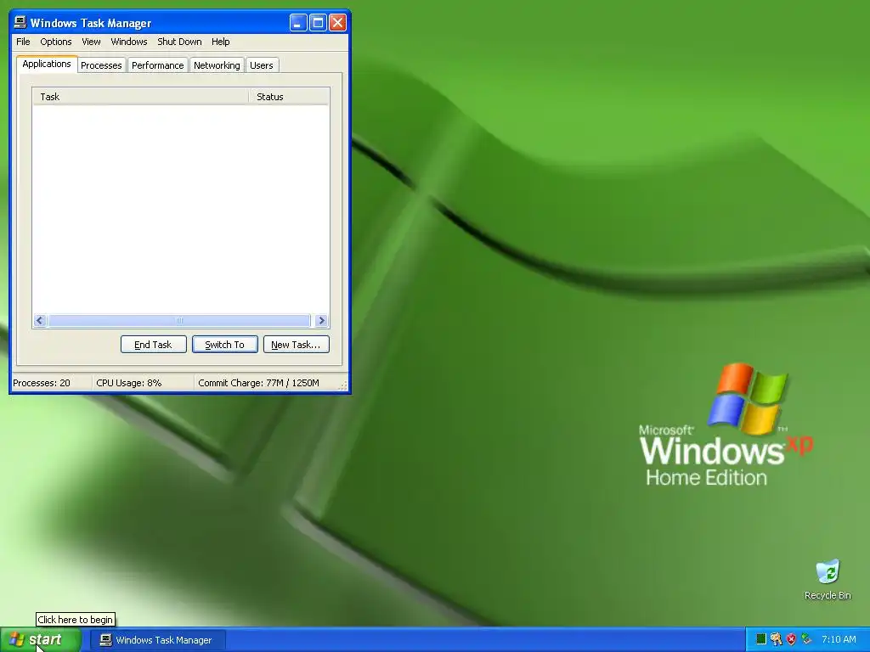Image resolution: width=870 pixels, height=652 pixels.
Task: Open the New Task dialog button
Action: point(296,345)
